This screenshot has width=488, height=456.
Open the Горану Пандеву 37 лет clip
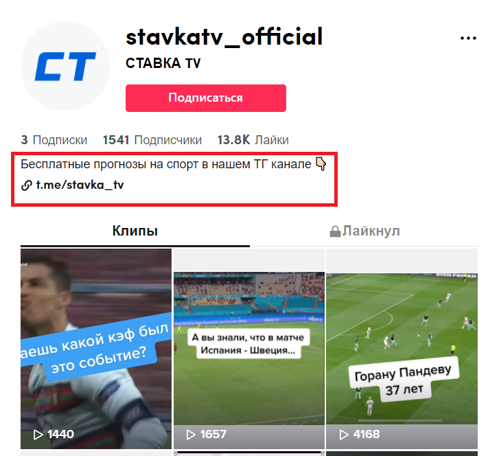402,349
